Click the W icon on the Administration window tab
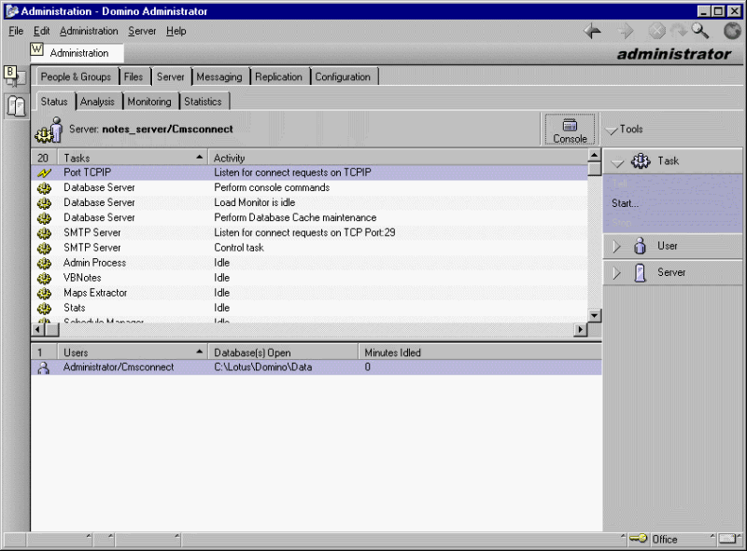This screenshot has width=747, height=551. pos(36,49)
